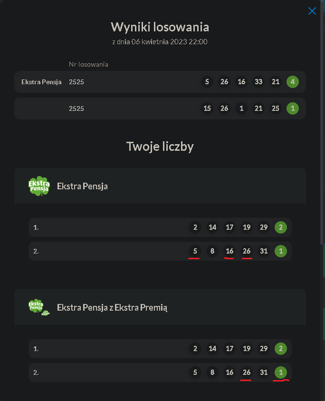Click the Nr losowania column label
This screenshot has width=325, height=401.
point(88,64)
